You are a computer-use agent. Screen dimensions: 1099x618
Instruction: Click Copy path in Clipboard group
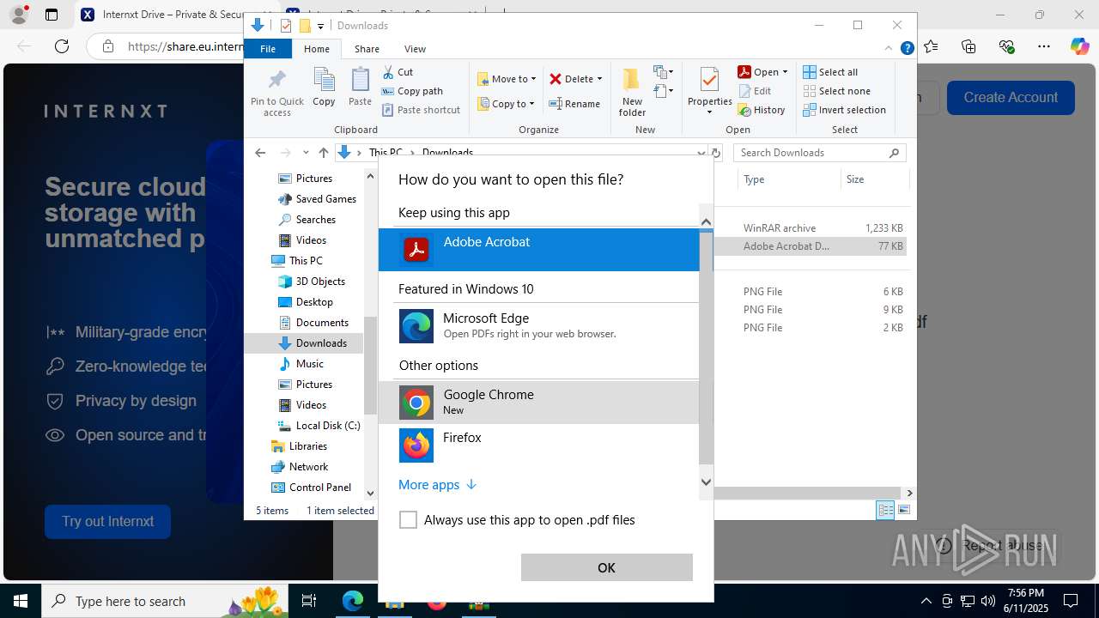[x=413, y=91]
